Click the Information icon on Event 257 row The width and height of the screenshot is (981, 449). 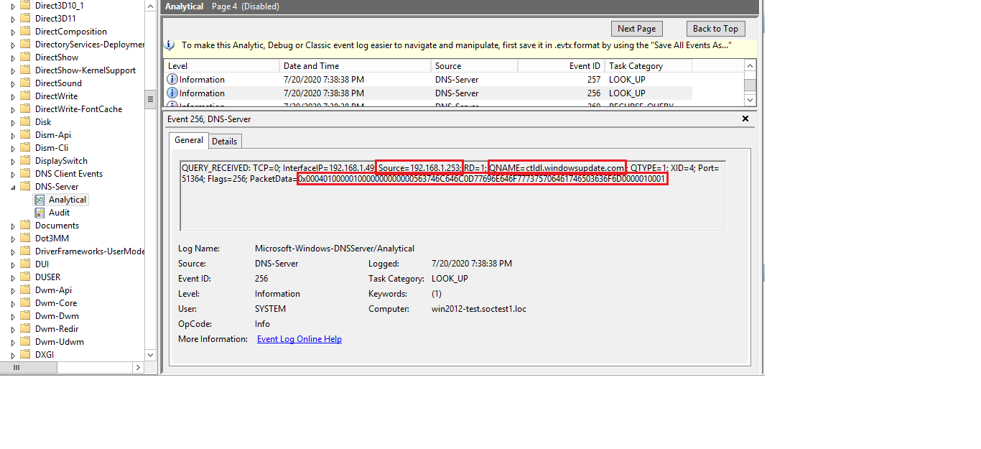click(169, 79)
